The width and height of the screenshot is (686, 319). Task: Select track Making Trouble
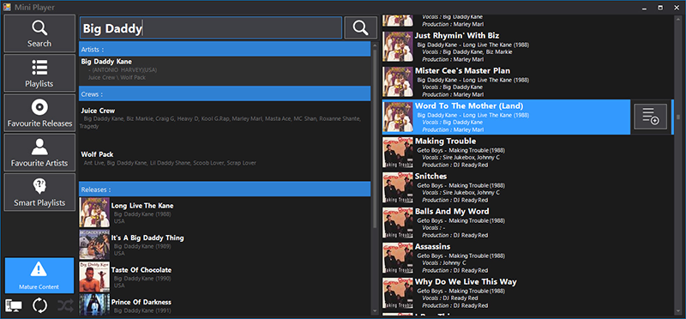tap(527, 152)
